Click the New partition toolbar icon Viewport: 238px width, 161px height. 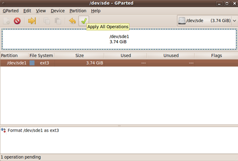(6, 21)
